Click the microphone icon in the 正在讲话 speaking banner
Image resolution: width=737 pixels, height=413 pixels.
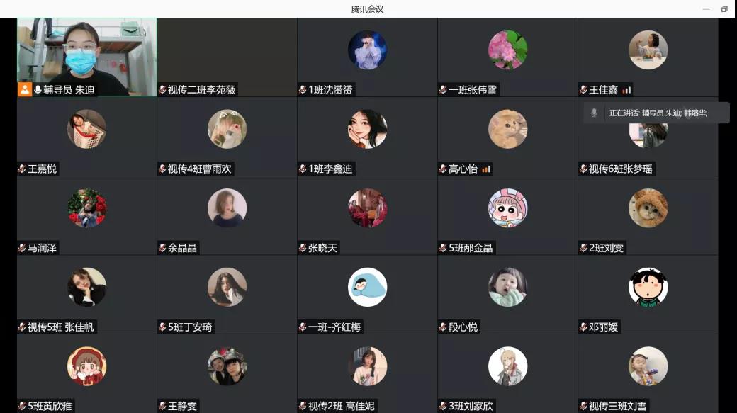coord(594,113)
